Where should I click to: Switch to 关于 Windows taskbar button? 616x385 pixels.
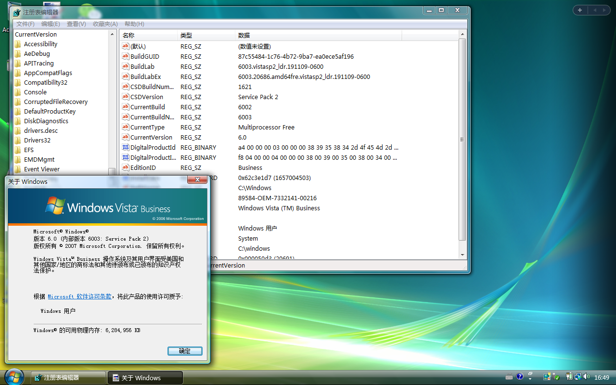145,378
